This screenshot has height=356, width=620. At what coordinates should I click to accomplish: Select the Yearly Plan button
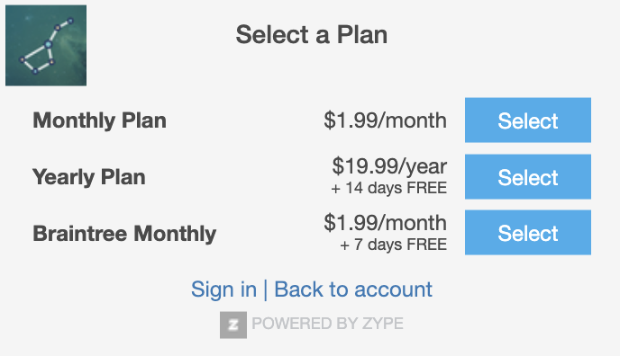pos(528,176)
